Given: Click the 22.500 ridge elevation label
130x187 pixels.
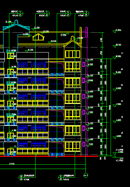Looking at the screenshot, I should [x=46, y=32].
